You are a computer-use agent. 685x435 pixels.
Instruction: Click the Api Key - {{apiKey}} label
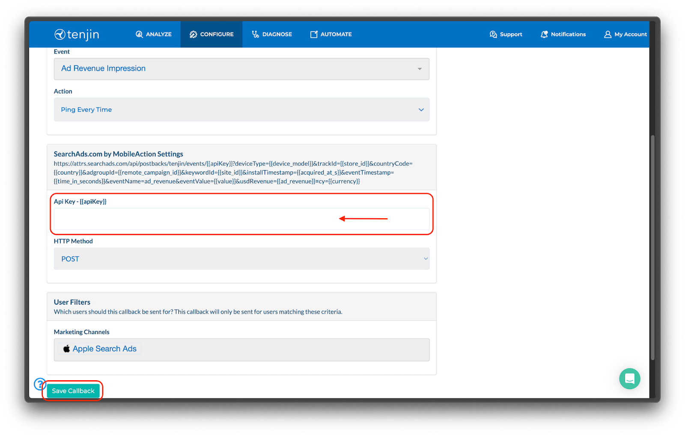pyautogui.click(x=80, y=201)
